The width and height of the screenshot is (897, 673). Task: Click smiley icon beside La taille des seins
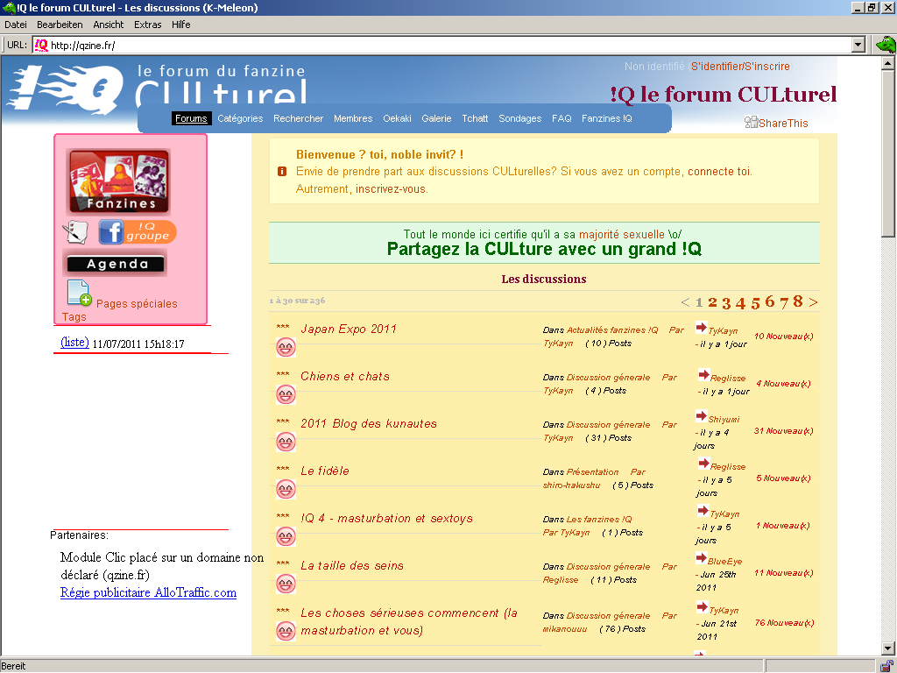286,584
